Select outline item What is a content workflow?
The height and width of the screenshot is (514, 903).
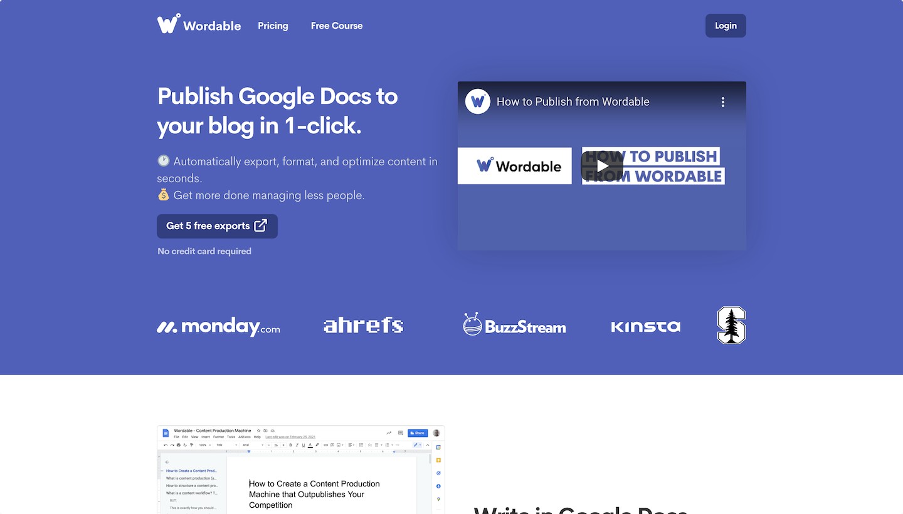pyautogui.click(x=191, y=493)
